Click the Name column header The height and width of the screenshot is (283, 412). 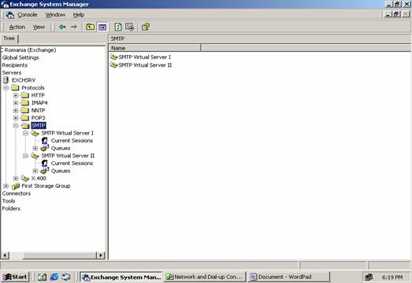(x=154, y=48)
